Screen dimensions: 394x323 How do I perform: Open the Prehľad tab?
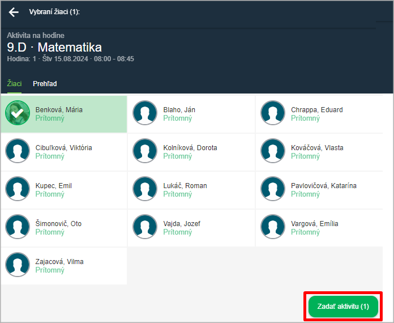point(45,84)
